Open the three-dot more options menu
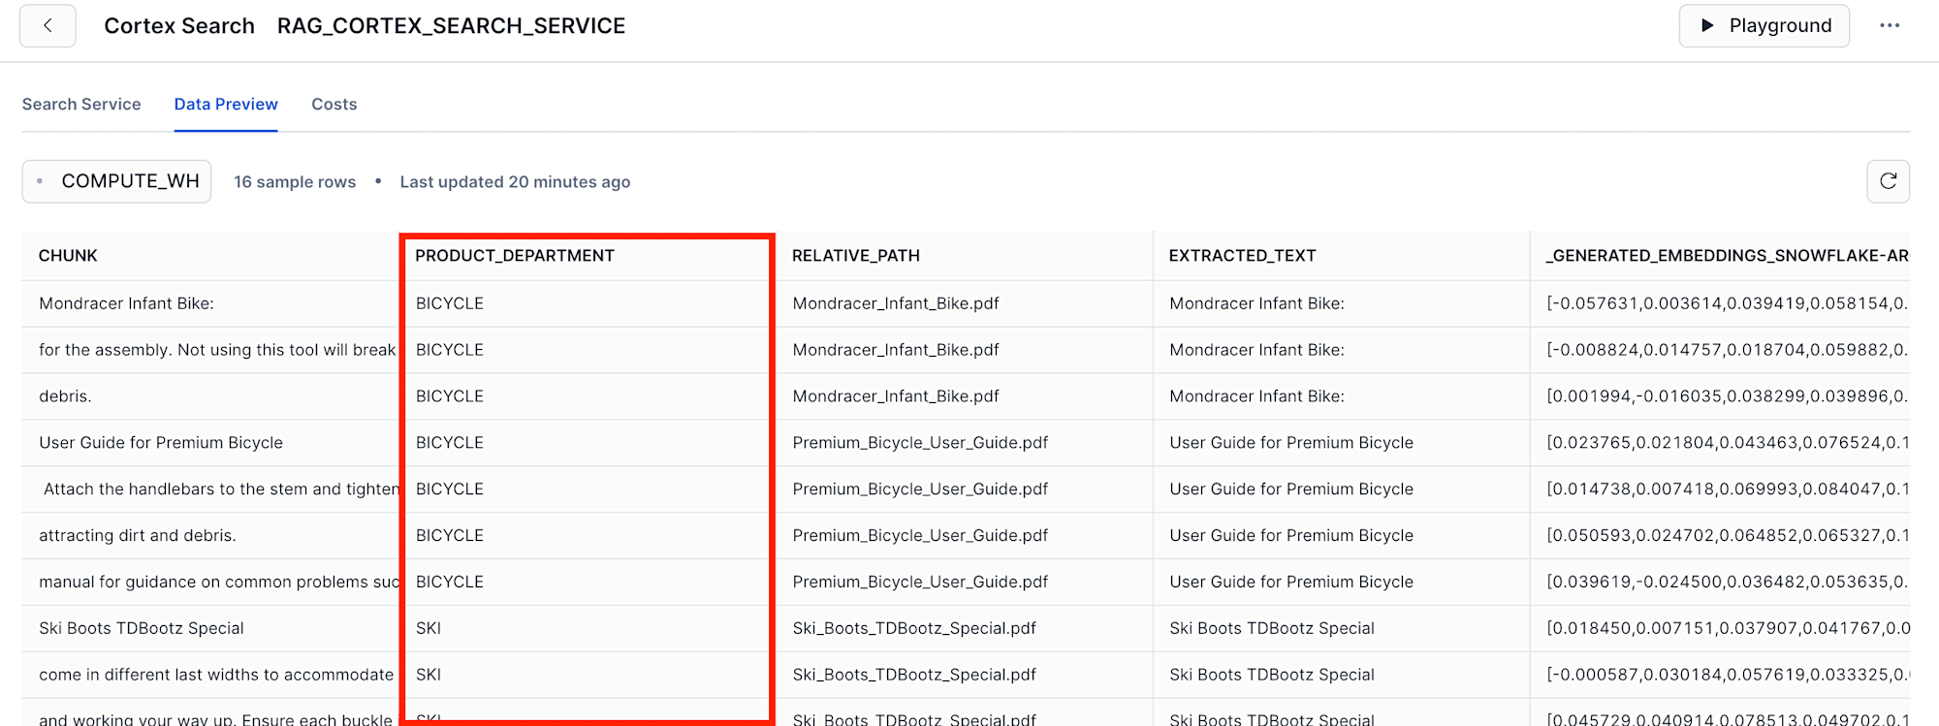Viewport: 1939px width, 726px height. coord(1889,25)
